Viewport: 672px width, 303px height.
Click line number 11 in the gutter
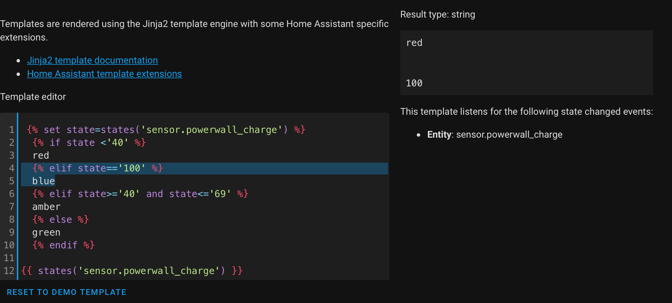click(9, 258)
